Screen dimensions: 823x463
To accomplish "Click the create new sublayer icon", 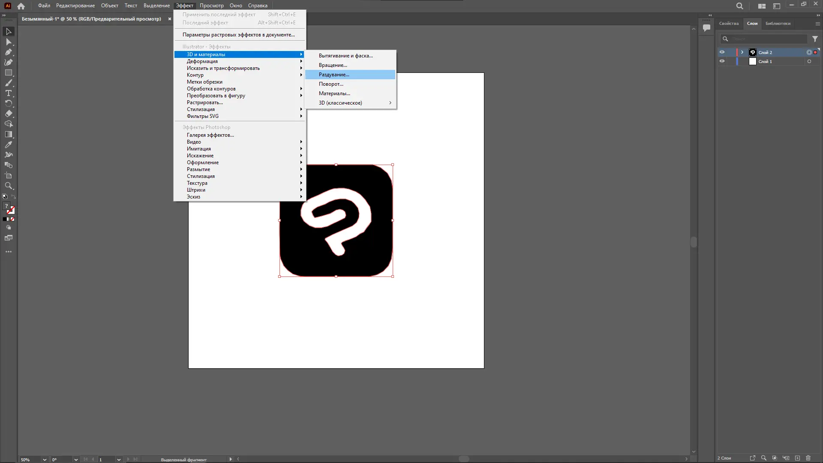I will coord(786,458).
